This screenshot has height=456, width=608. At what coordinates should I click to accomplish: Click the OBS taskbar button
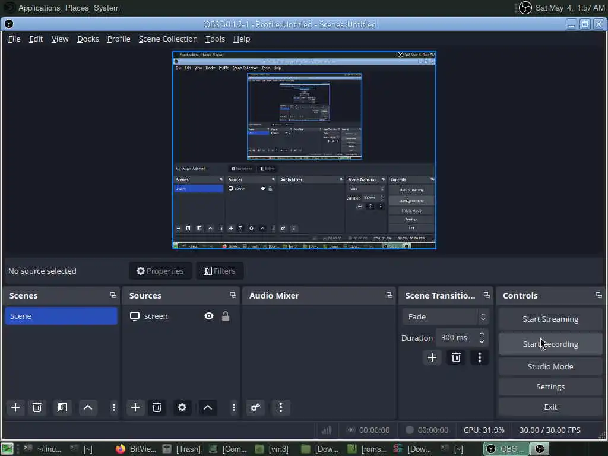click(x=506, y=449)
